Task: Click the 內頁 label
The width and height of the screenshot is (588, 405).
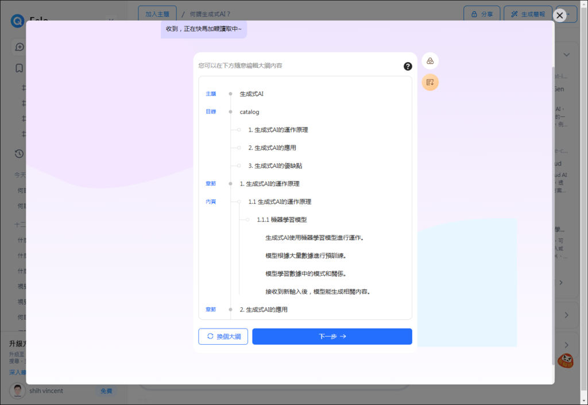Action: (x=211, y=202)
